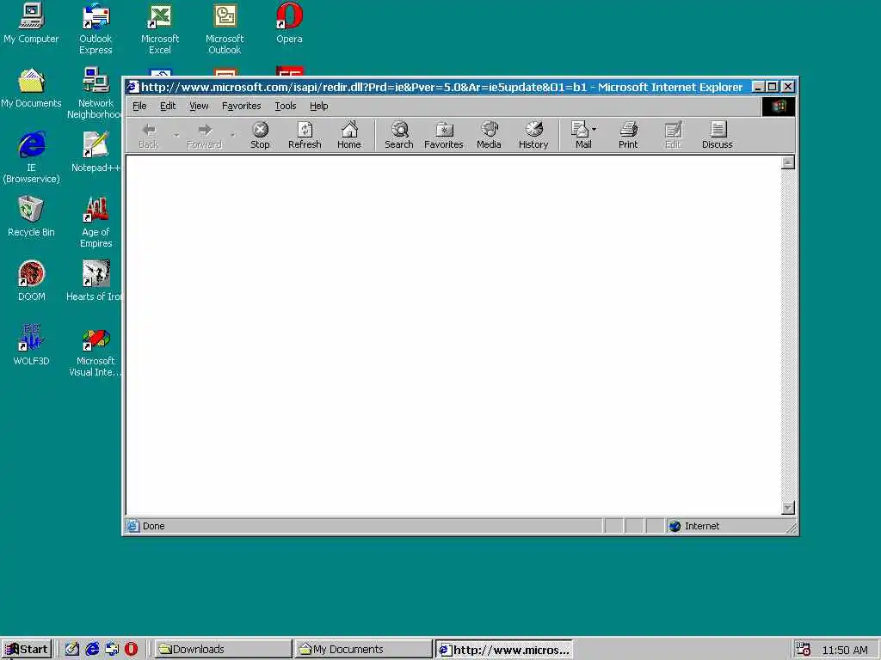
Task: Select the My Computer desktop icon
Action: pos(31,23)
